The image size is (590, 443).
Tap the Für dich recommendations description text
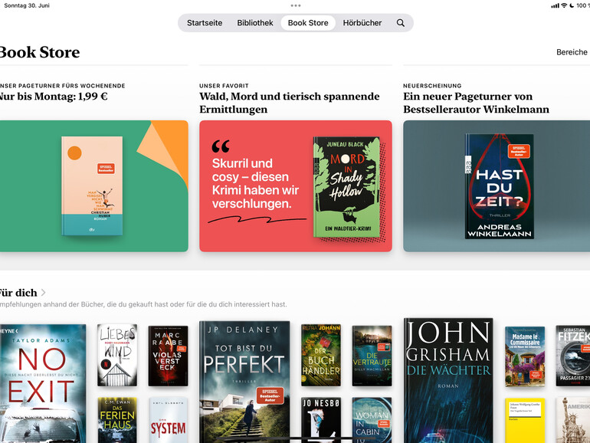[143, 304]
